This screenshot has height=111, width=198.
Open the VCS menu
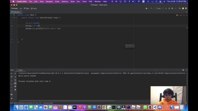91,2
